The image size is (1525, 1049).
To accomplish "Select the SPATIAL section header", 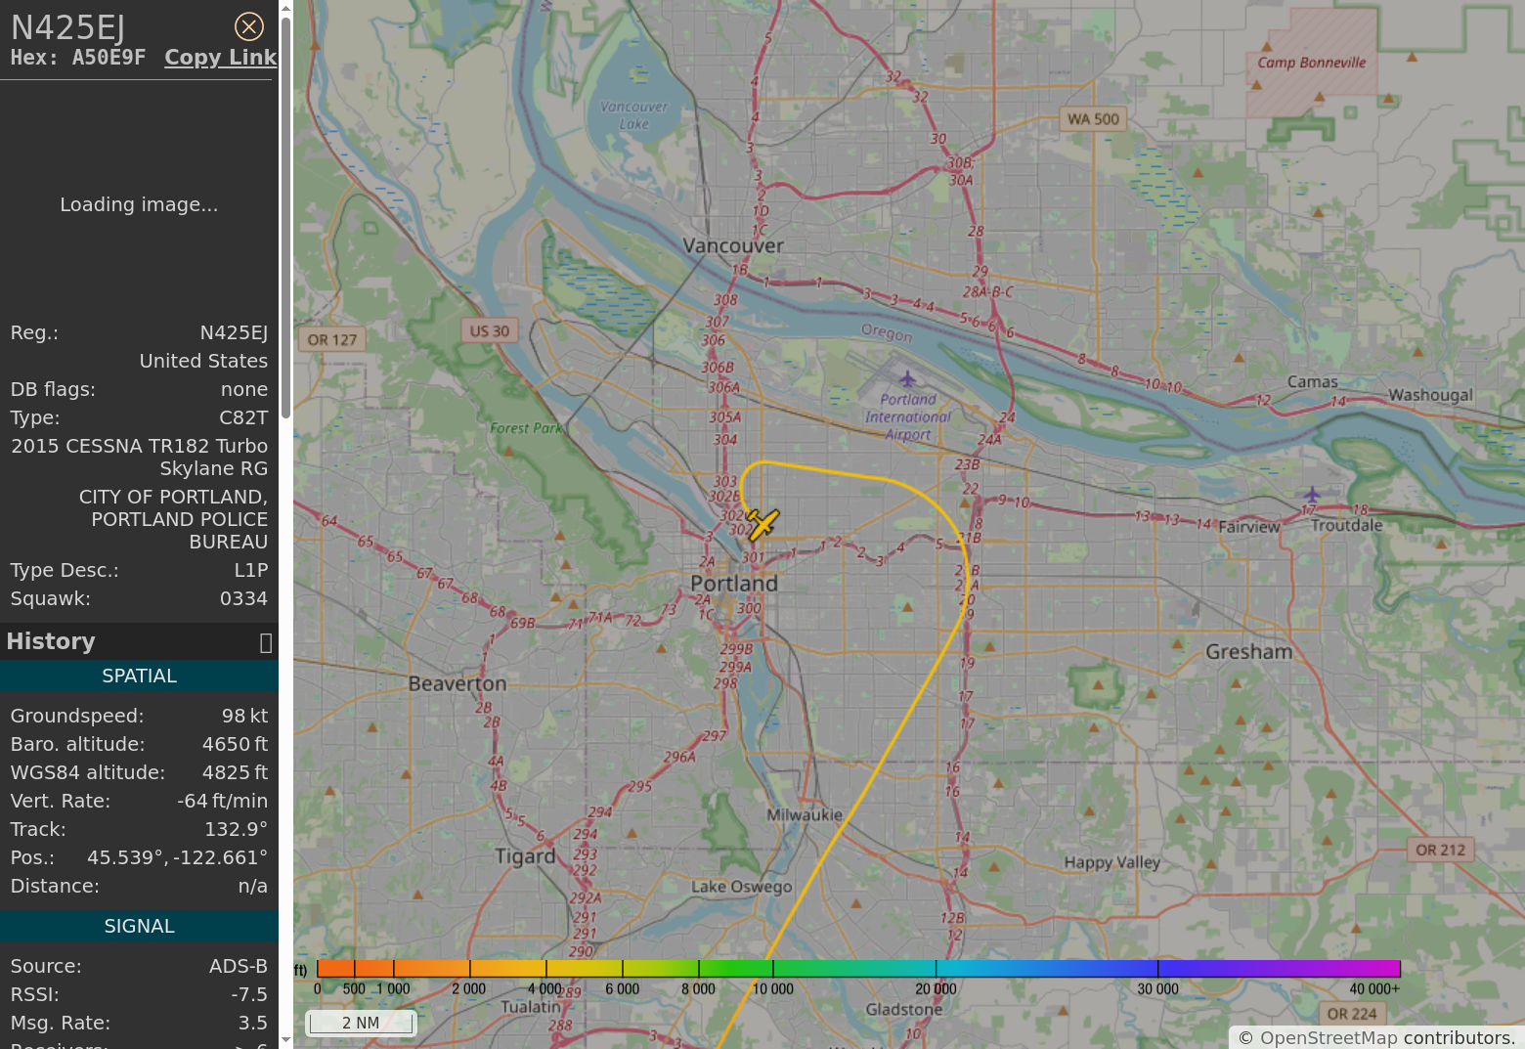I will point(139,676).
